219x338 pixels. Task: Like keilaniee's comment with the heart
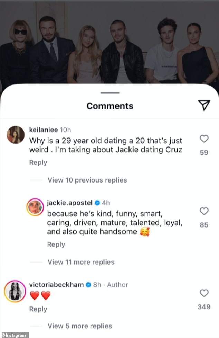204,139
